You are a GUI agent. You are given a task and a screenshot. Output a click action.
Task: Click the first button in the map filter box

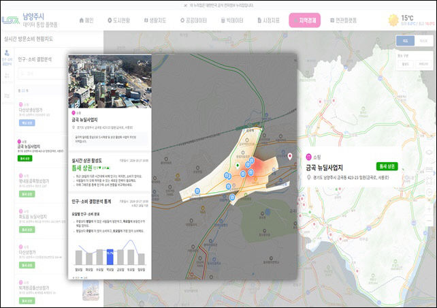point(405,64)
